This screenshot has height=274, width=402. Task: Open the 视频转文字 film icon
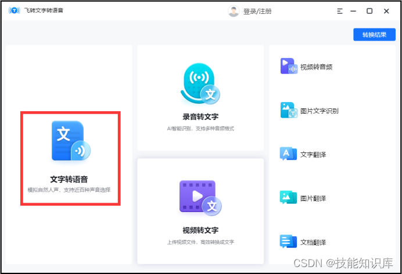coord(200,198)
